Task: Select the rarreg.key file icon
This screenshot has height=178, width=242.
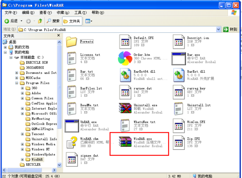Action: (179, 92)
